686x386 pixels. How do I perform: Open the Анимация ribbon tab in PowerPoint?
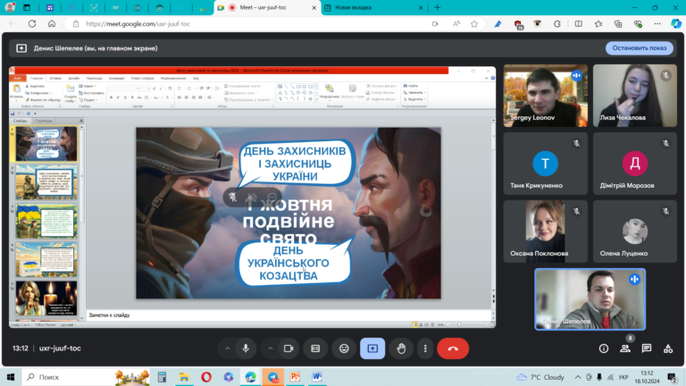116,79
